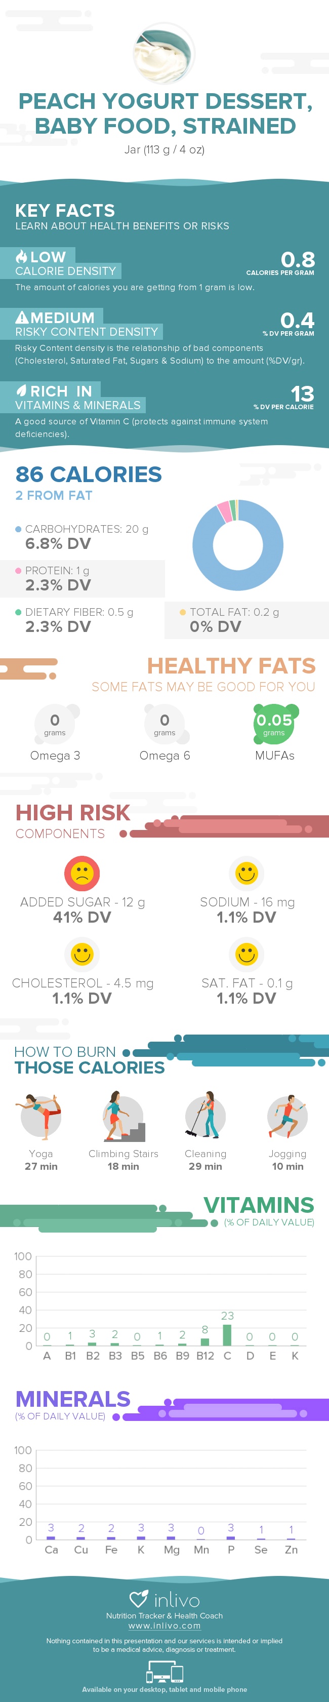Click the Climbing Stairs illustration
This screenshot has height=1702, width=329.
pos(124,1116)
